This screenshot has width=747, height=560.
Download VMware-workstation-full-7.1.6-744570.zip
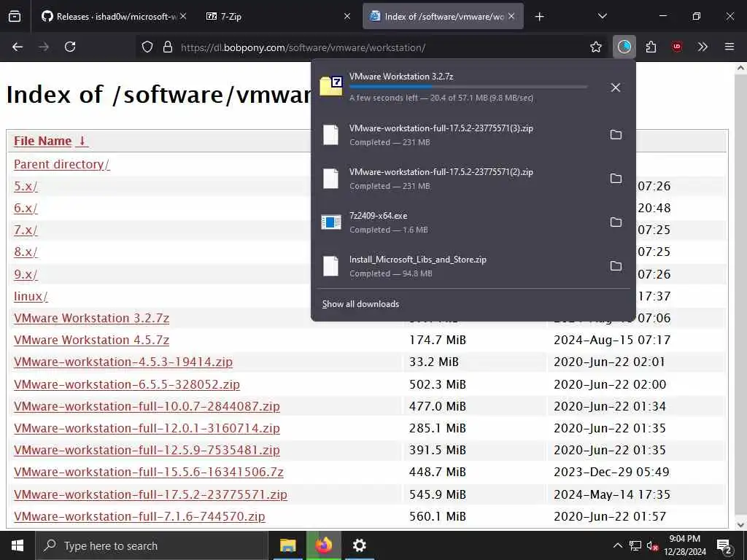tap(139, 516)
